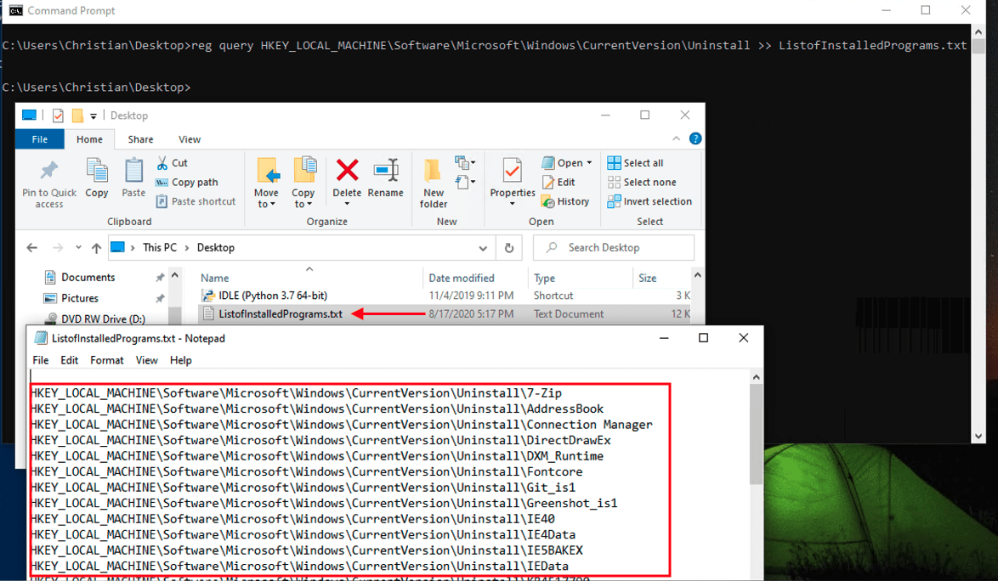Open Notepad File menu
998x581 pixels.
[x=41, y=360]
